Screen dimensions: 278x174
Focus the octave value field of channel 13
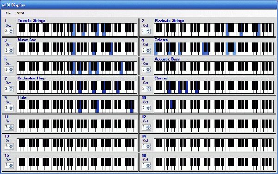tap(7, 146)
